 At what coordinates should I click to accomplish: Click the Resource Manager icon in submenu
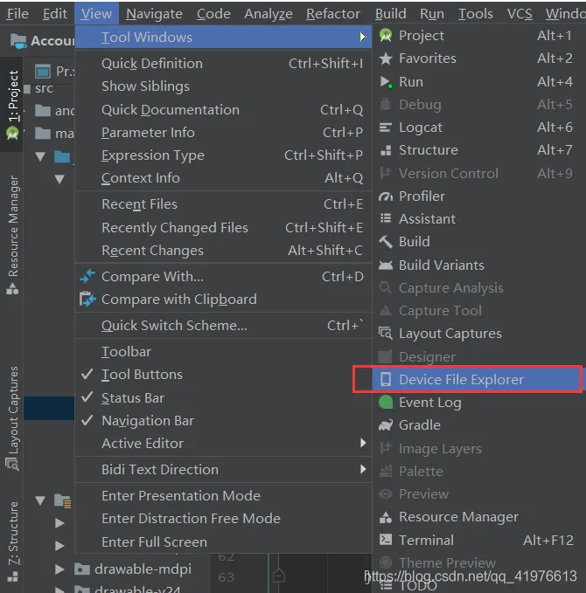[386, 517]
